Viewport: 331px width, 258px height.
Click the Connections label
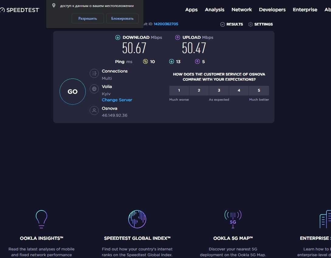point(115,71)
